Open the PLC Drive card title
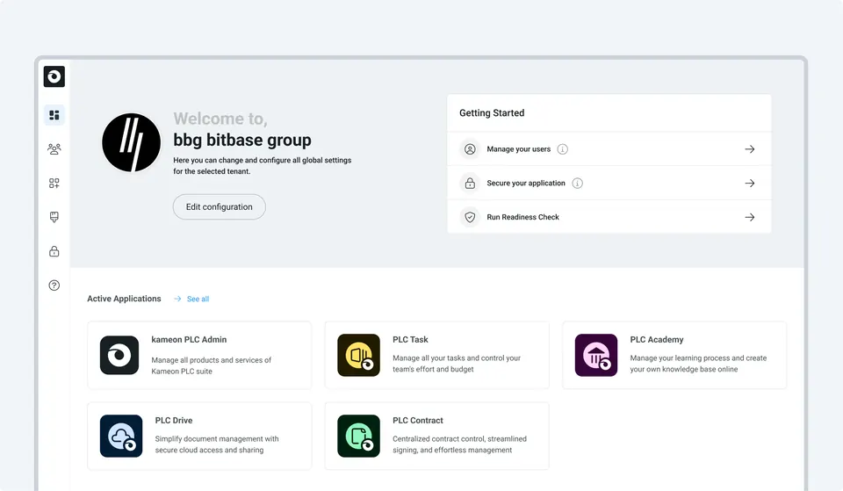Image resolution: width=843 pixels, height=491 pixels. click(174, 420)
